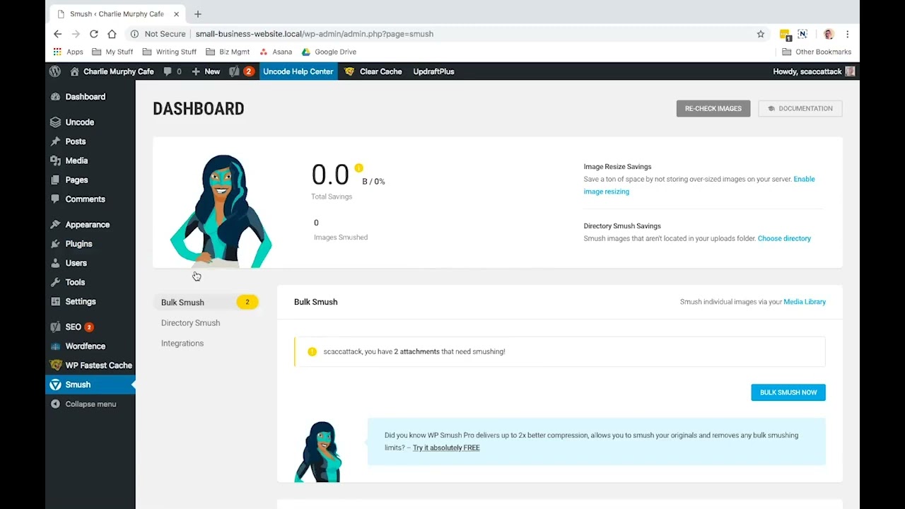Click the Bulk Smush Now button
The height and width of the screenshot is (509, 905).
788,392
